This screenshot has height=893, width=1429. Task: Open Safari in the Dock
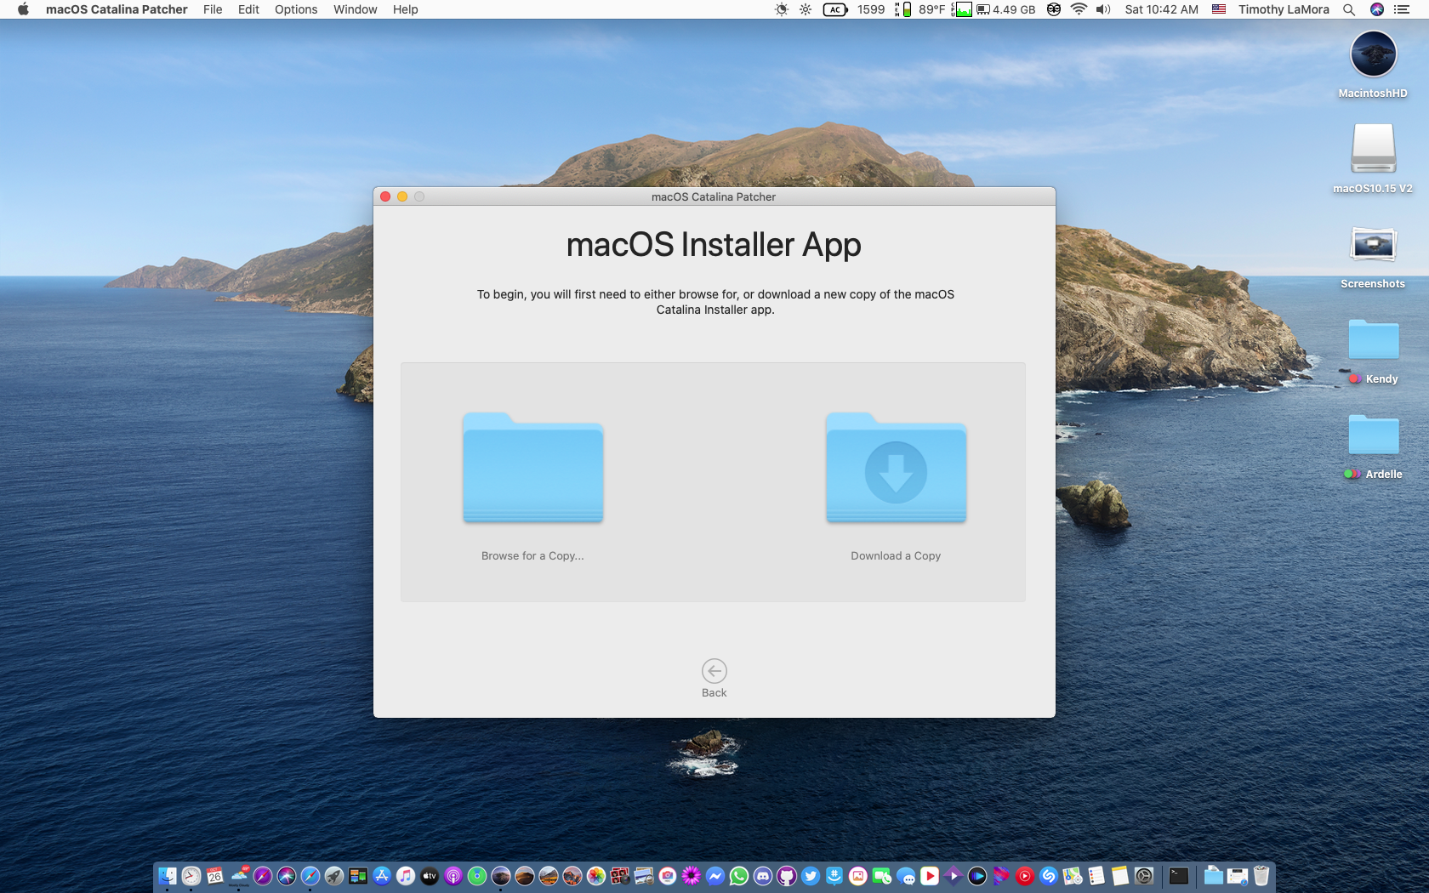(310, 875)
